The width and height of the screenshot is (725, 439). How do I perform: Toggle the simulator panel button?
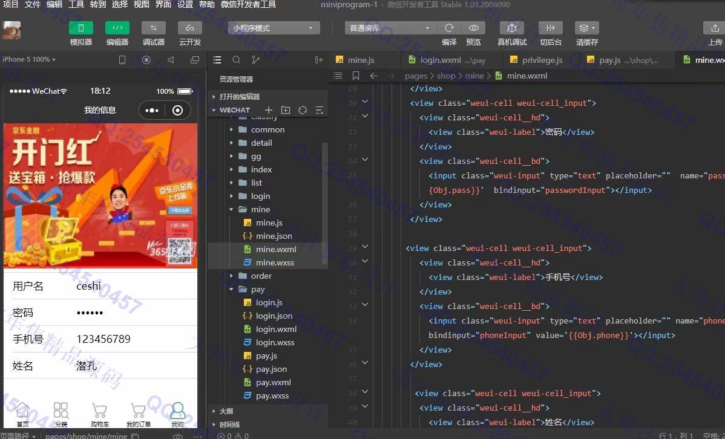(81, 28)
